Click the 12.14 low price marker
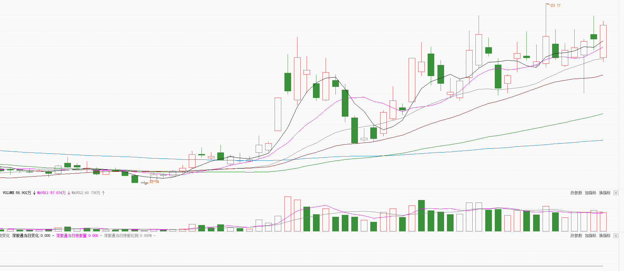Screen dimensions: 624x271 (x=154, y=182)
